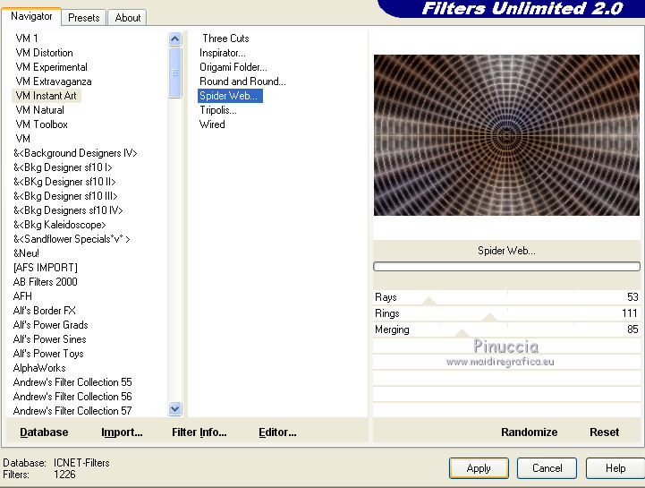Select Alf's Border FX category
The height and width of the screenshot is (488, 645).
(45, 311)
